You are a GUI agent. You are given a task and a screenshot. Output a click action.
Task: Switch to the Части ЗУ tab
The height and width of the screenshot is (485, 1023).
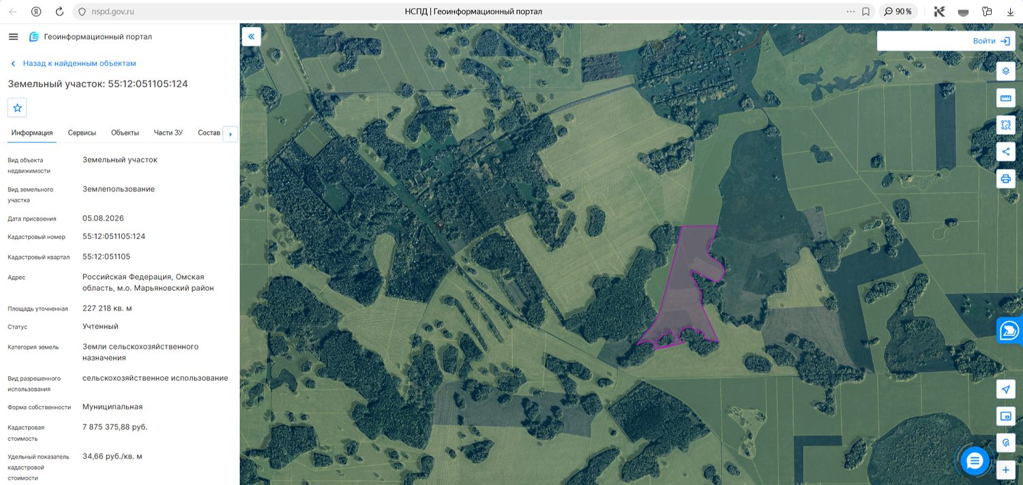point(168,133)
